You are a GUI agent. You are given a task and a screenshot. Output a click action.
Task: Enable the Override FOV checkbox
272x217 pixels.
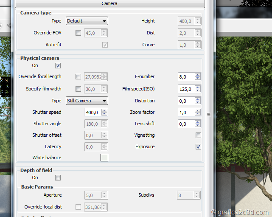click(x=78, y=33)
